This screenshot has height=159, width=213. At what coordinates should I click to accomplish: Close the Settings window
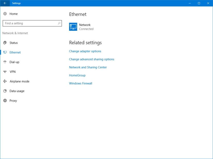(208, 3)
